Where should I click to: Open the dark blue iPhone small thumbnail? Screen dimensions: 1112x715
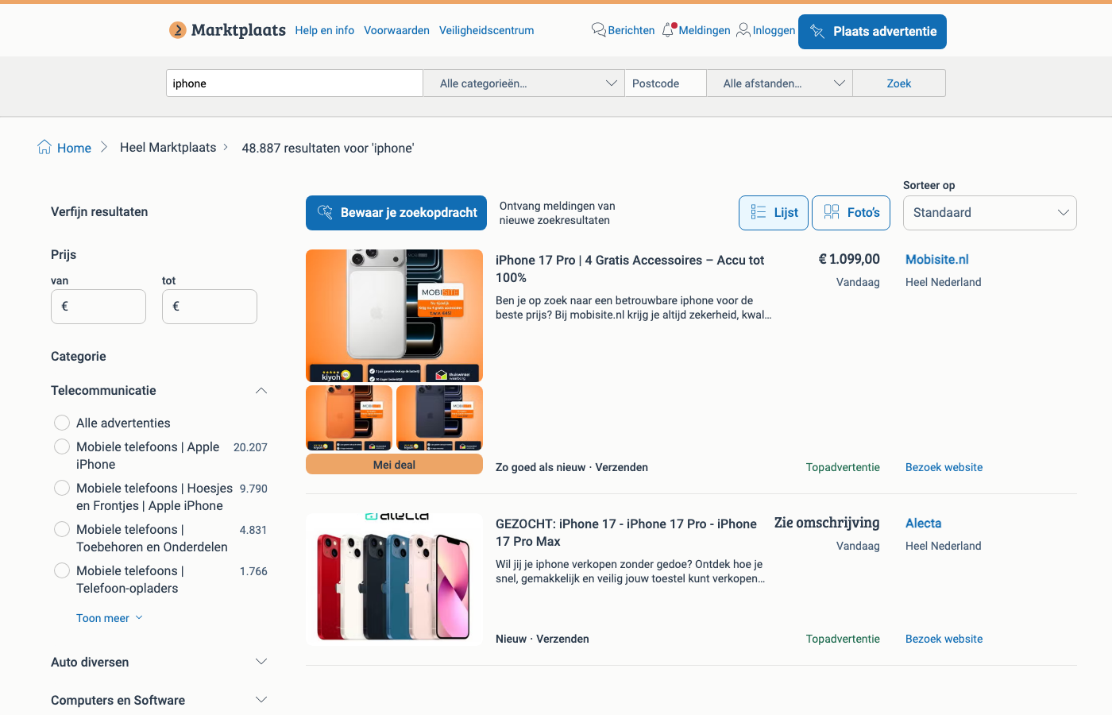(439, 418)
